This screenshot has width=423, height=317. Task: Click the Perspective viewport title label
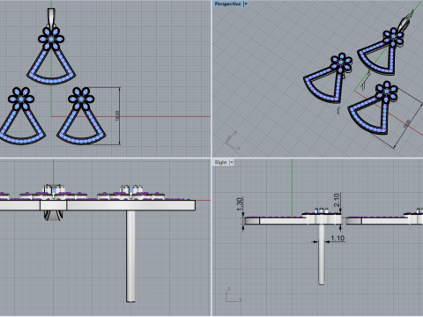[227, 4]
